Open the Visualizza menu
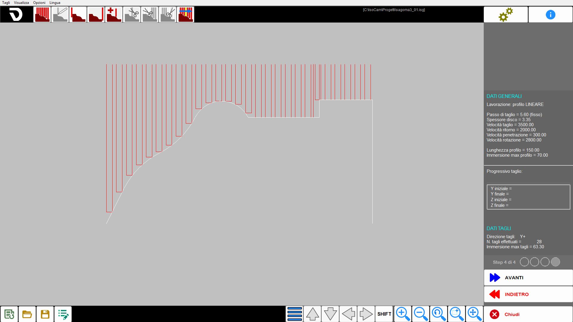 [21, 3]
